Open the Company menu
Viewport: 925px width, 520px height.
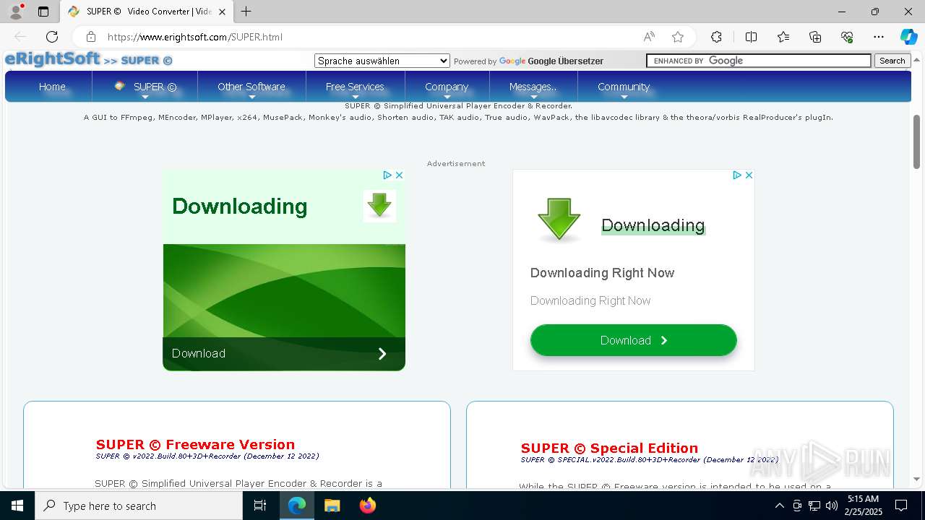point(447,87)
